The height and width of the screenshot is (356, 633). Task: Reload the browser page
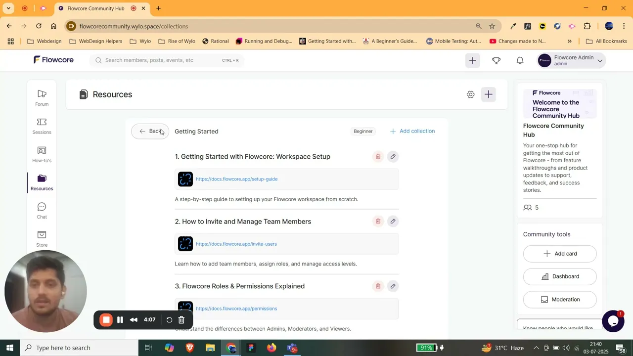pyautogui.click(x=39, y=26)
